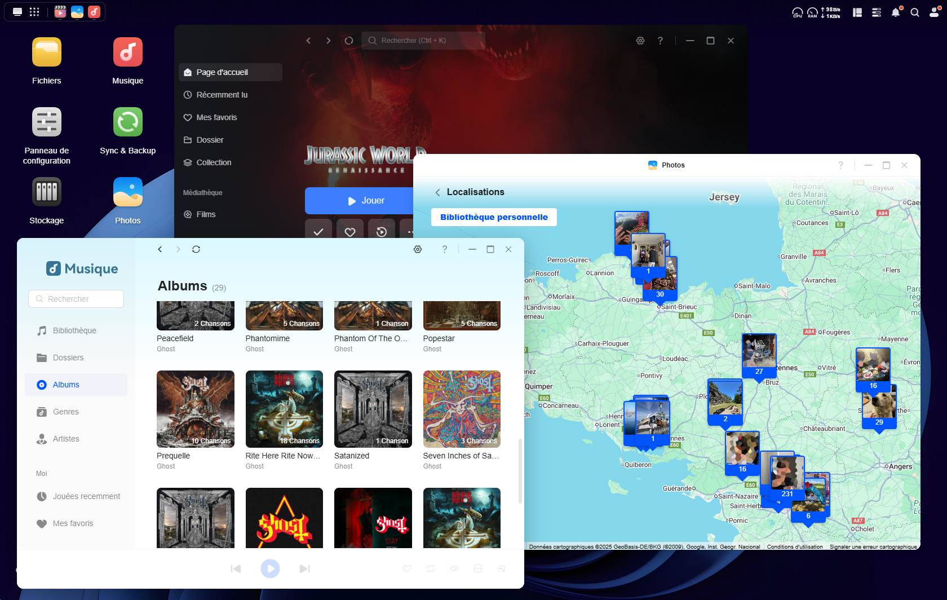Open notifications bell in system tray
The width and height of the screenshot is (947, 600).
click(896, 12)
